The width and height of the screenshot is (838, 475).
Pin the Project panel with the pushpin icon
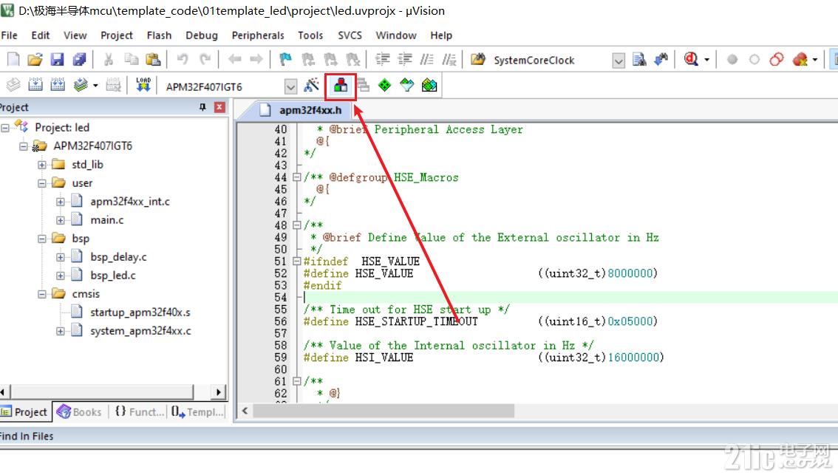point(202,107)
